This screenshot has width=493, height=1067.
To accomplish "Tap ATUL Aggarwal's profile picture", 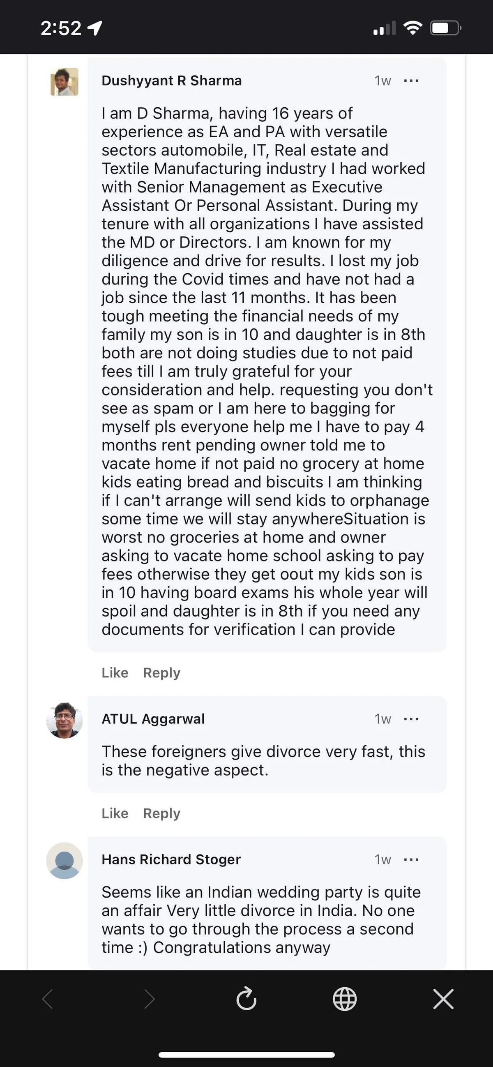I will [x=65, y=721].
